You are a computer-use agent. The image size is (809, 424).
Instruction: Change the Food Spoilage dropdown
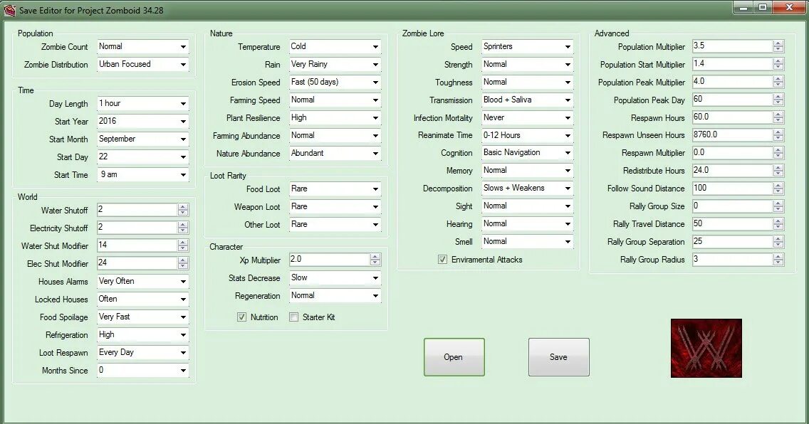click(143, 317)
